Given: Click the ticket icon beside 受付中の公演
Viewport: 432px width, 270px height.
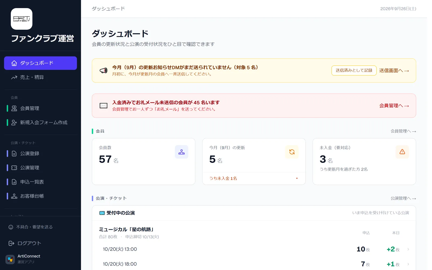Looking at the screenshot, I should (x=102, y=213).
